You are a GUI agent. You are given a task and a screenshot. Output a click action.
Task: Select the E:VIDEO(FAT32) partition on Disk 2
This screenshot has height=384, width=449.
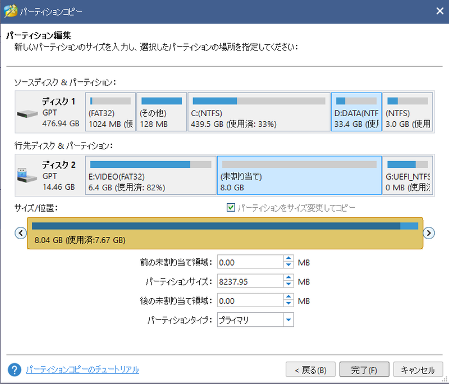click(x=151, y=175)
